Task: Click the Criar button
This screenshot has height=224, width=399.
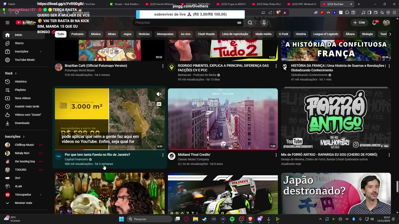Action: [x=359, y=22]
